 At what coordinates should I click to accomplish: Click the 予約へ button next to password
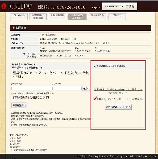86,89
